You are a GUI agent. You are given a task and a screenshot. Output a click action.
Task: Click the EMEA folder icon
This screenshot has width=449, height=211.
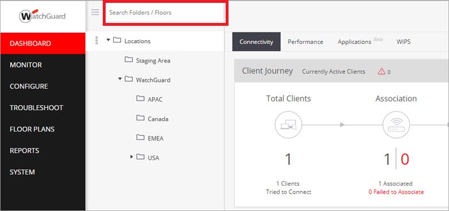coord(140,137)
